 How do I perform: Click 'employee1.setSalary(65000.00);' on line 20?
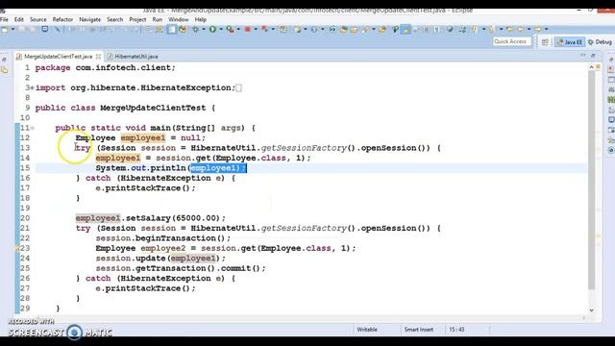coord(151,218)
